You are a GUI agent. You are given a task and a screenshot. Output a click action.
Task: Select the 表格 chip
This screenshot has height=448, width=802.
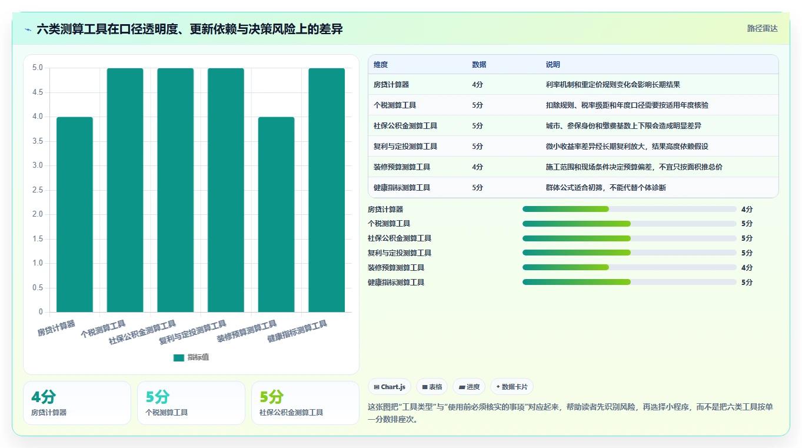click(432, 387)
